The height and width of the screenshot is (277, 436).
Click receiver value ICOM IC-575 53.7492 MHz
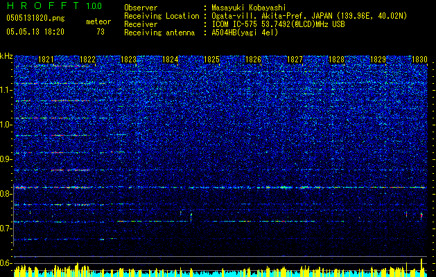pos(278,24)
